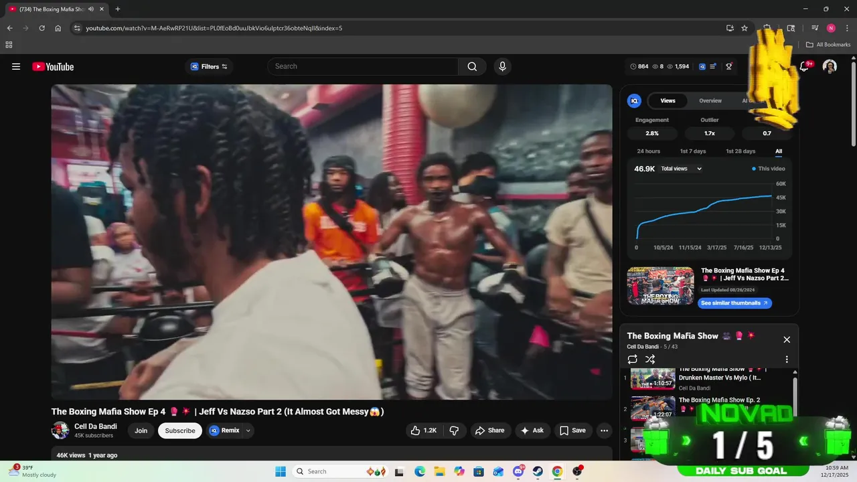Viewport: 857px width, 482px height.
Task: Open Cell Da Bandi channel name link
Action: 96,426
